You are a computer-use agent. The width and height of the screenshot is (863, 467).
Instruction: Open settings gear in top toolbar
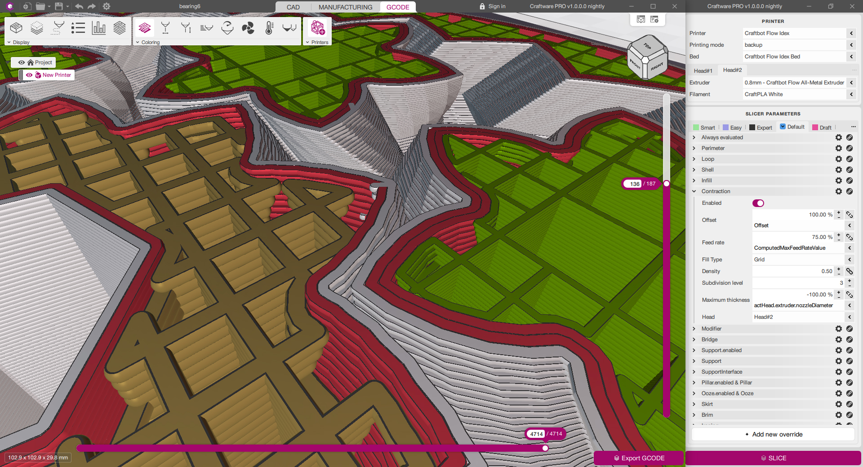(107, 6)
